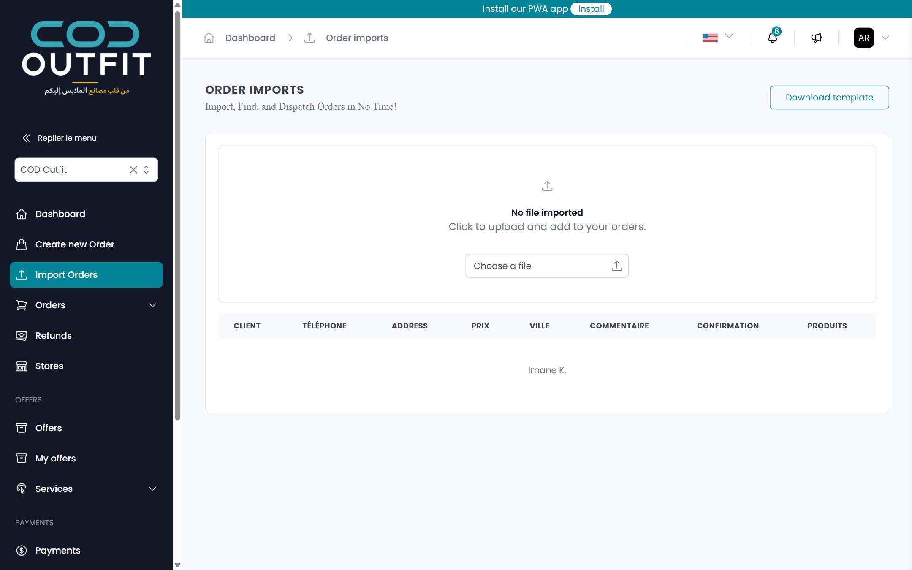Viewport: 912px width, 570px height.
Task: Click the upload icon above No file imported
Action: coord(547,186)
